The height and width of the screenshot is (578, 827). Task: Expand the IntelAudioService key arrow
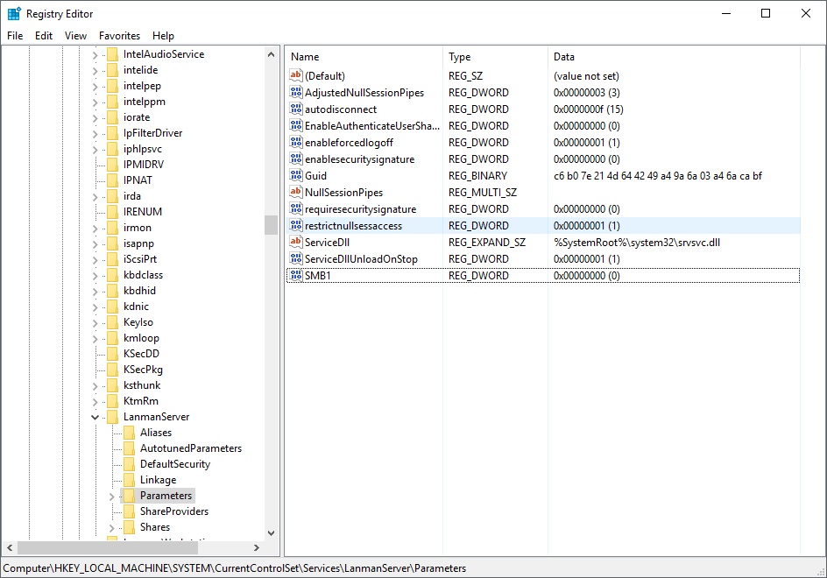click(x=95, y=55)
